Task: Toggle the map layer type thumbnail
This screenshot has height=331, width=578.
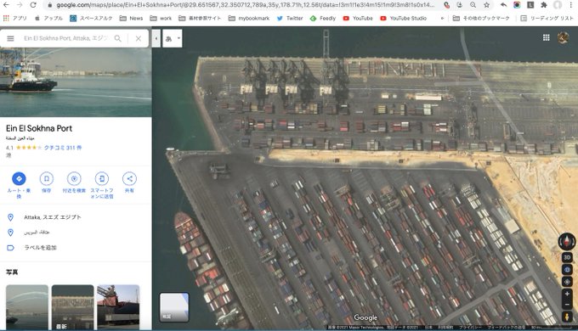Action: (174, 307)
